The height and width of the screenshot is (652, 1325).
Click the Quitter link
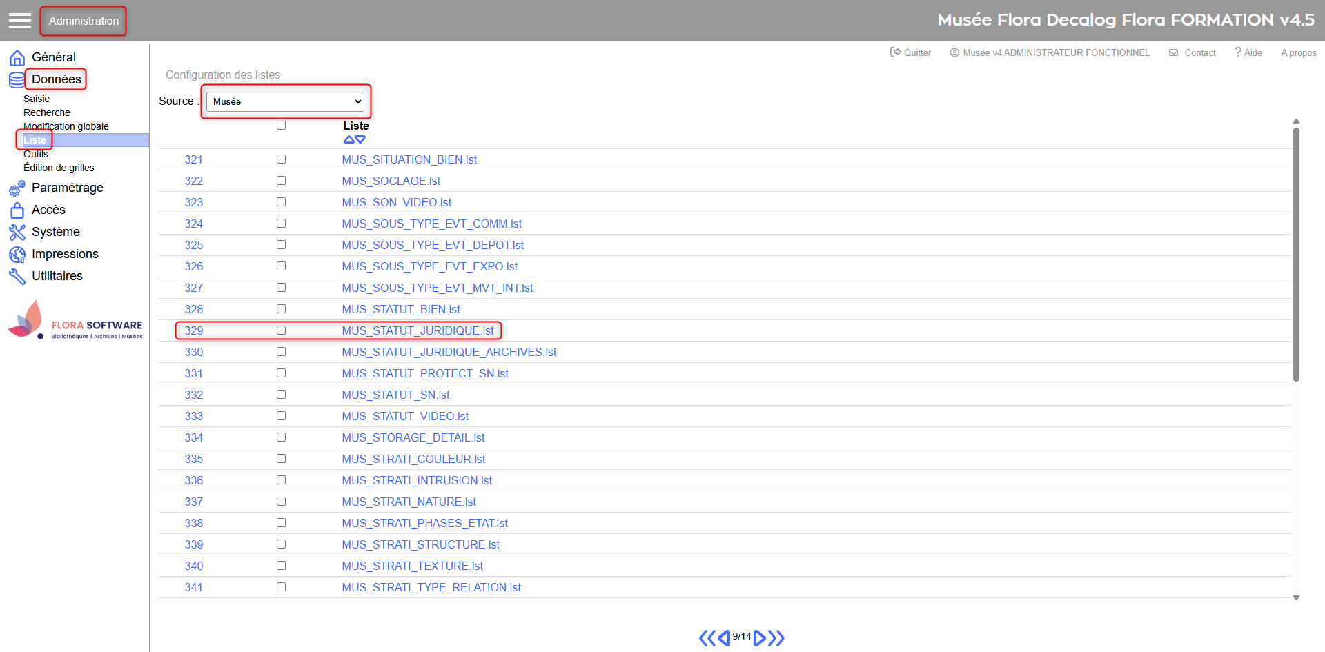910,52
